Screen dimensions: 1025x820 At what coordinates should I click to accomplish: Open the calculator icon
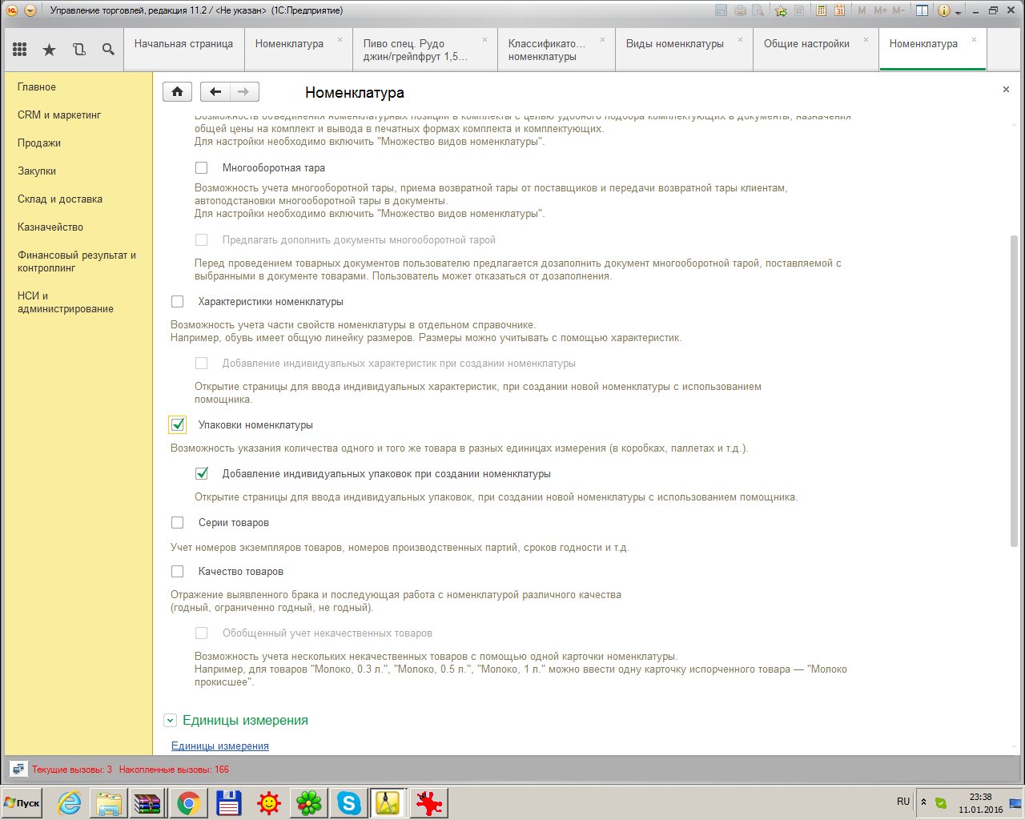point(821,10)
